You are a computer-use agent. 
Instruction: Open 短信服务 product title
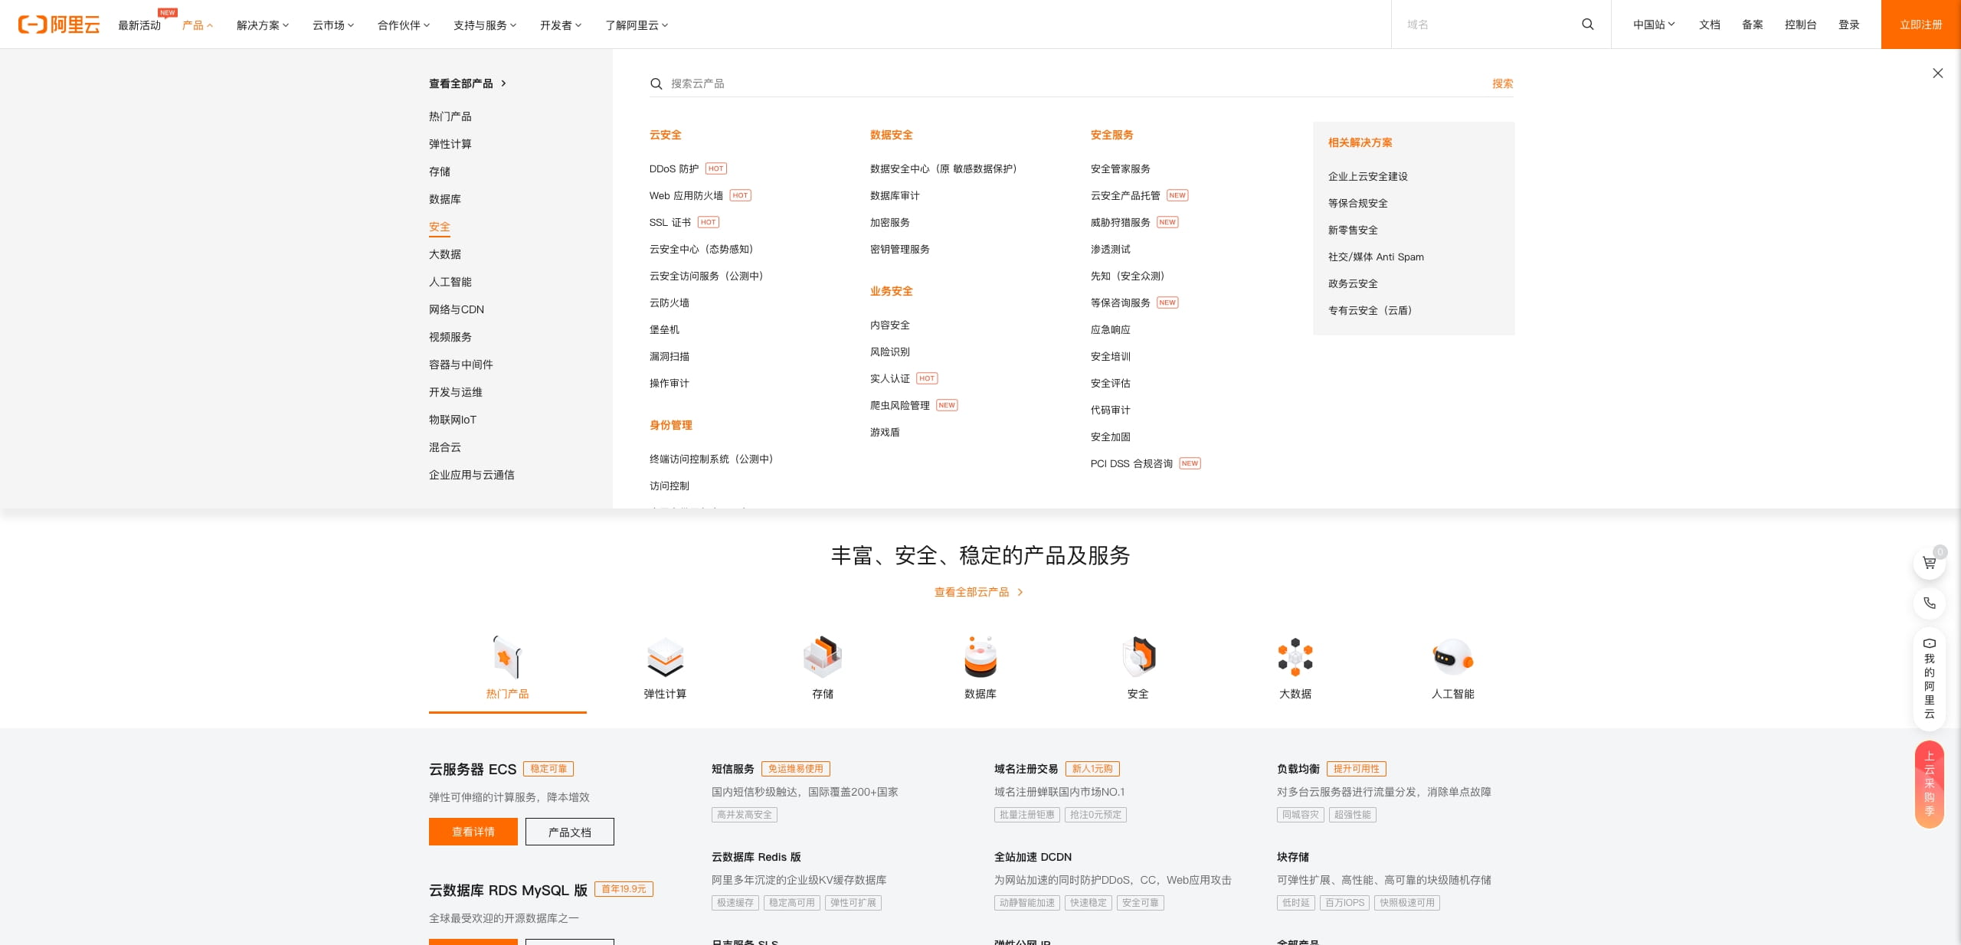[733, 769]
